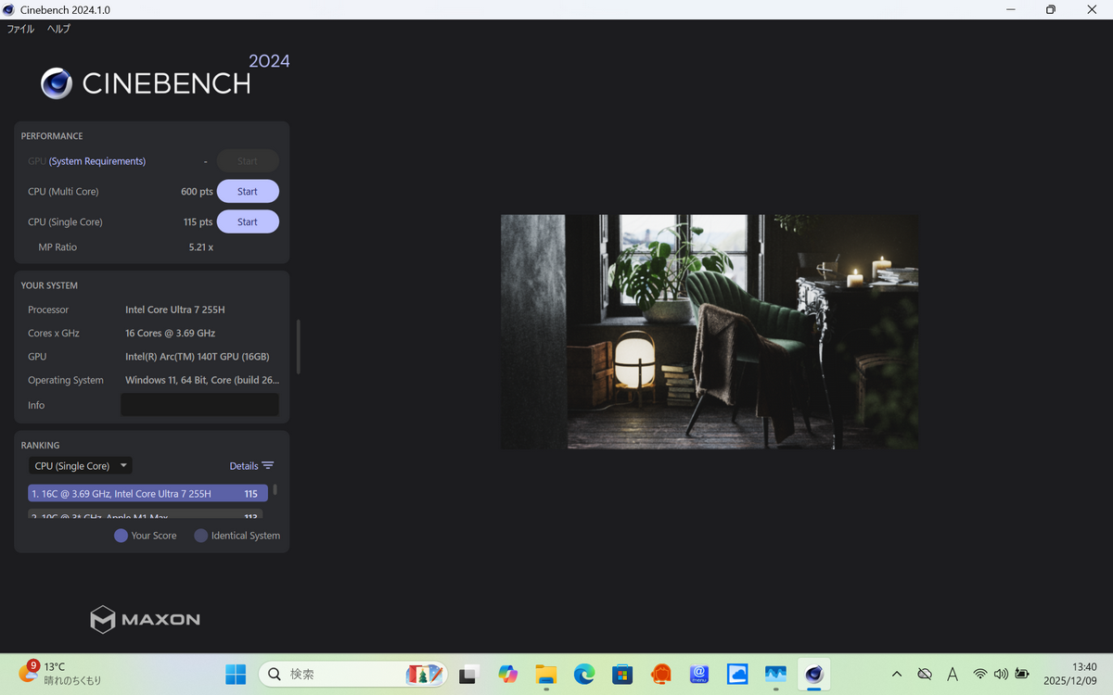Open the weather widget showing 13°C
This screenshot has width=1113, height=695.
59,674
